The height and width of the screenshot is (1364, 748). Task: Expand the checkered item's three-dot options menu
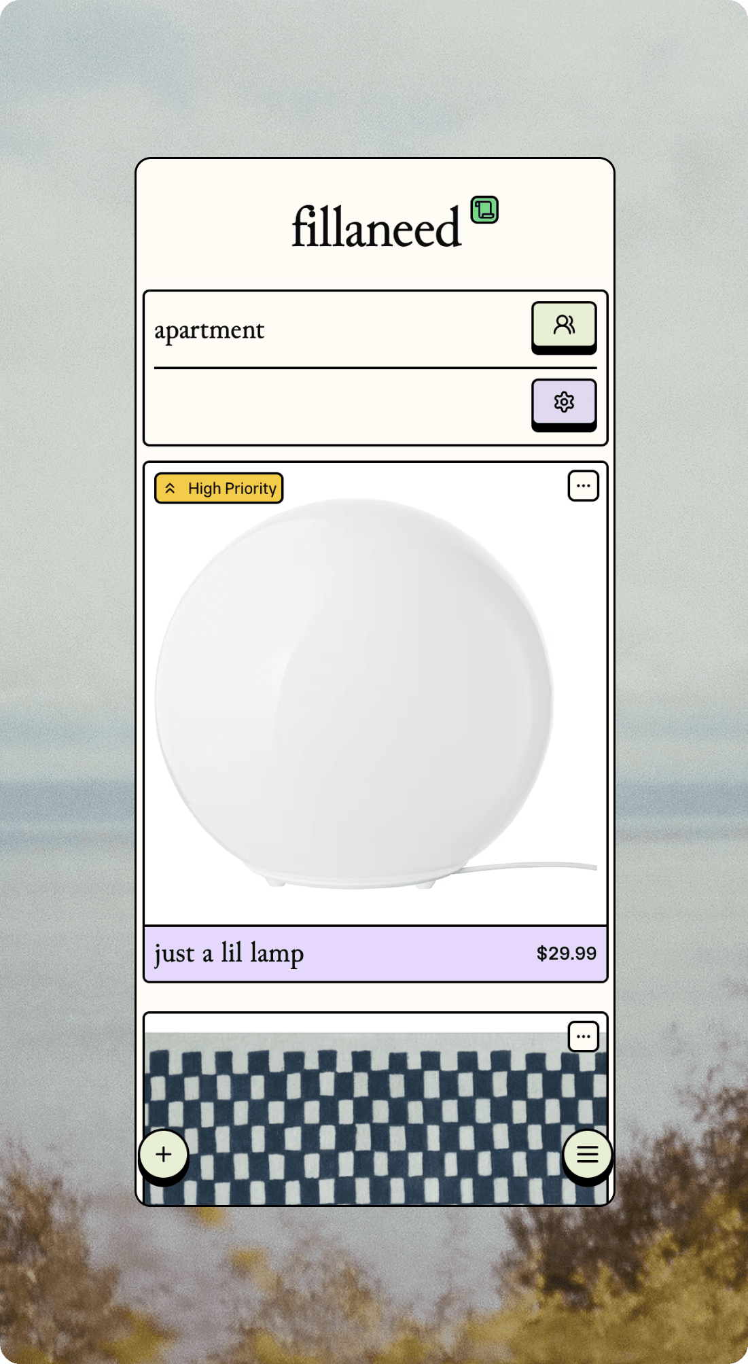click(x=583, y=1036)
